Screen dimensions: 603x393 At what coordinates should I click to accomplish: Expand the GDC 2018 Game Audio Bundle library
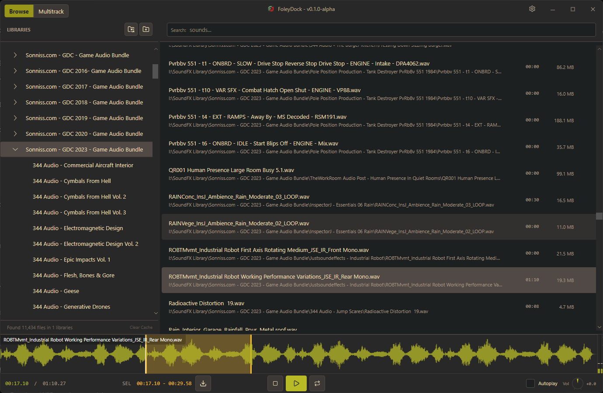[15, 102]
